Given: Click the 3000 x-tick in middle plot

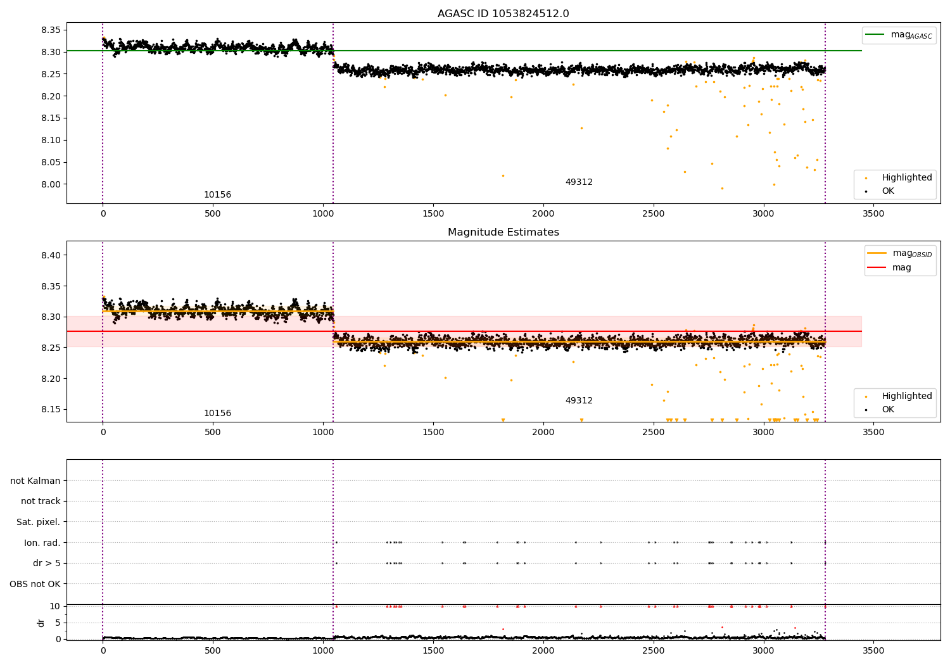Looking at the screenshot, I should (x=763, y=433).
